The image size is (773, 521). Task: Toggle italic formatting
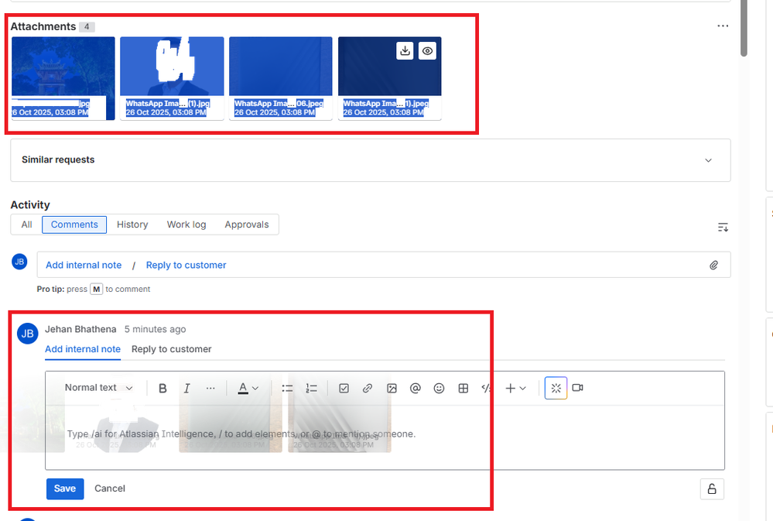coord(186,389)
